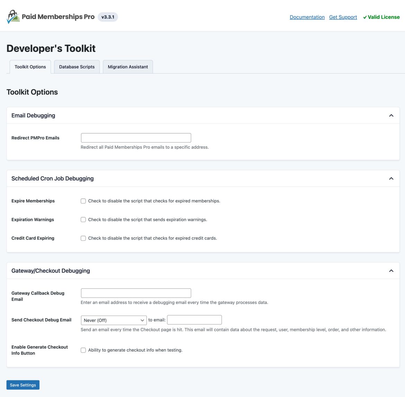Switch to the Database Scripts tab
This screenshot has height=397, width=405.
(76, 66)
